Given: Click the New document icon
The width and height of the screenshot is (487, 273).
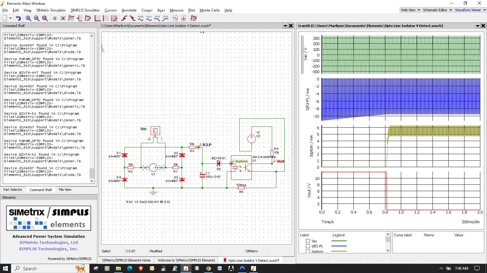Looking at the screenshot, I should tap(5, 18).
